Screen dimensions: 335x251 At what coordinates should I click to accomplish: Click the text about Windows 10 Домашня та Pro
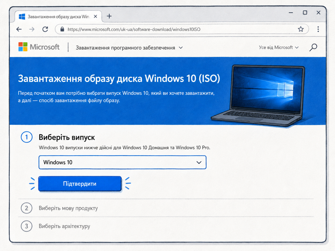tap(124, 148)
